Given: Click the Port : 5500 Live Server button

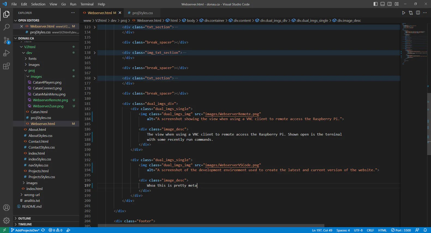Looking at the screenshot, I should point(401,230).
